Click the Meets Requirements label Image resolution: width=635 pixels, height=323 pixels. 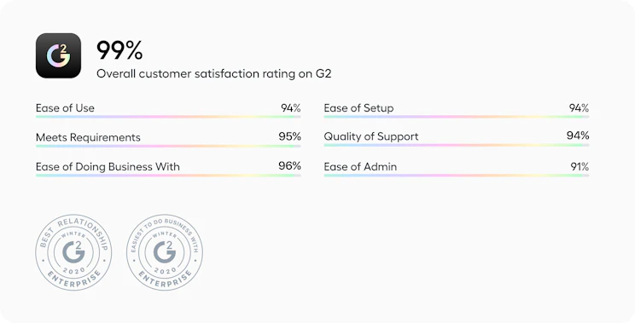tap(88, 137)
